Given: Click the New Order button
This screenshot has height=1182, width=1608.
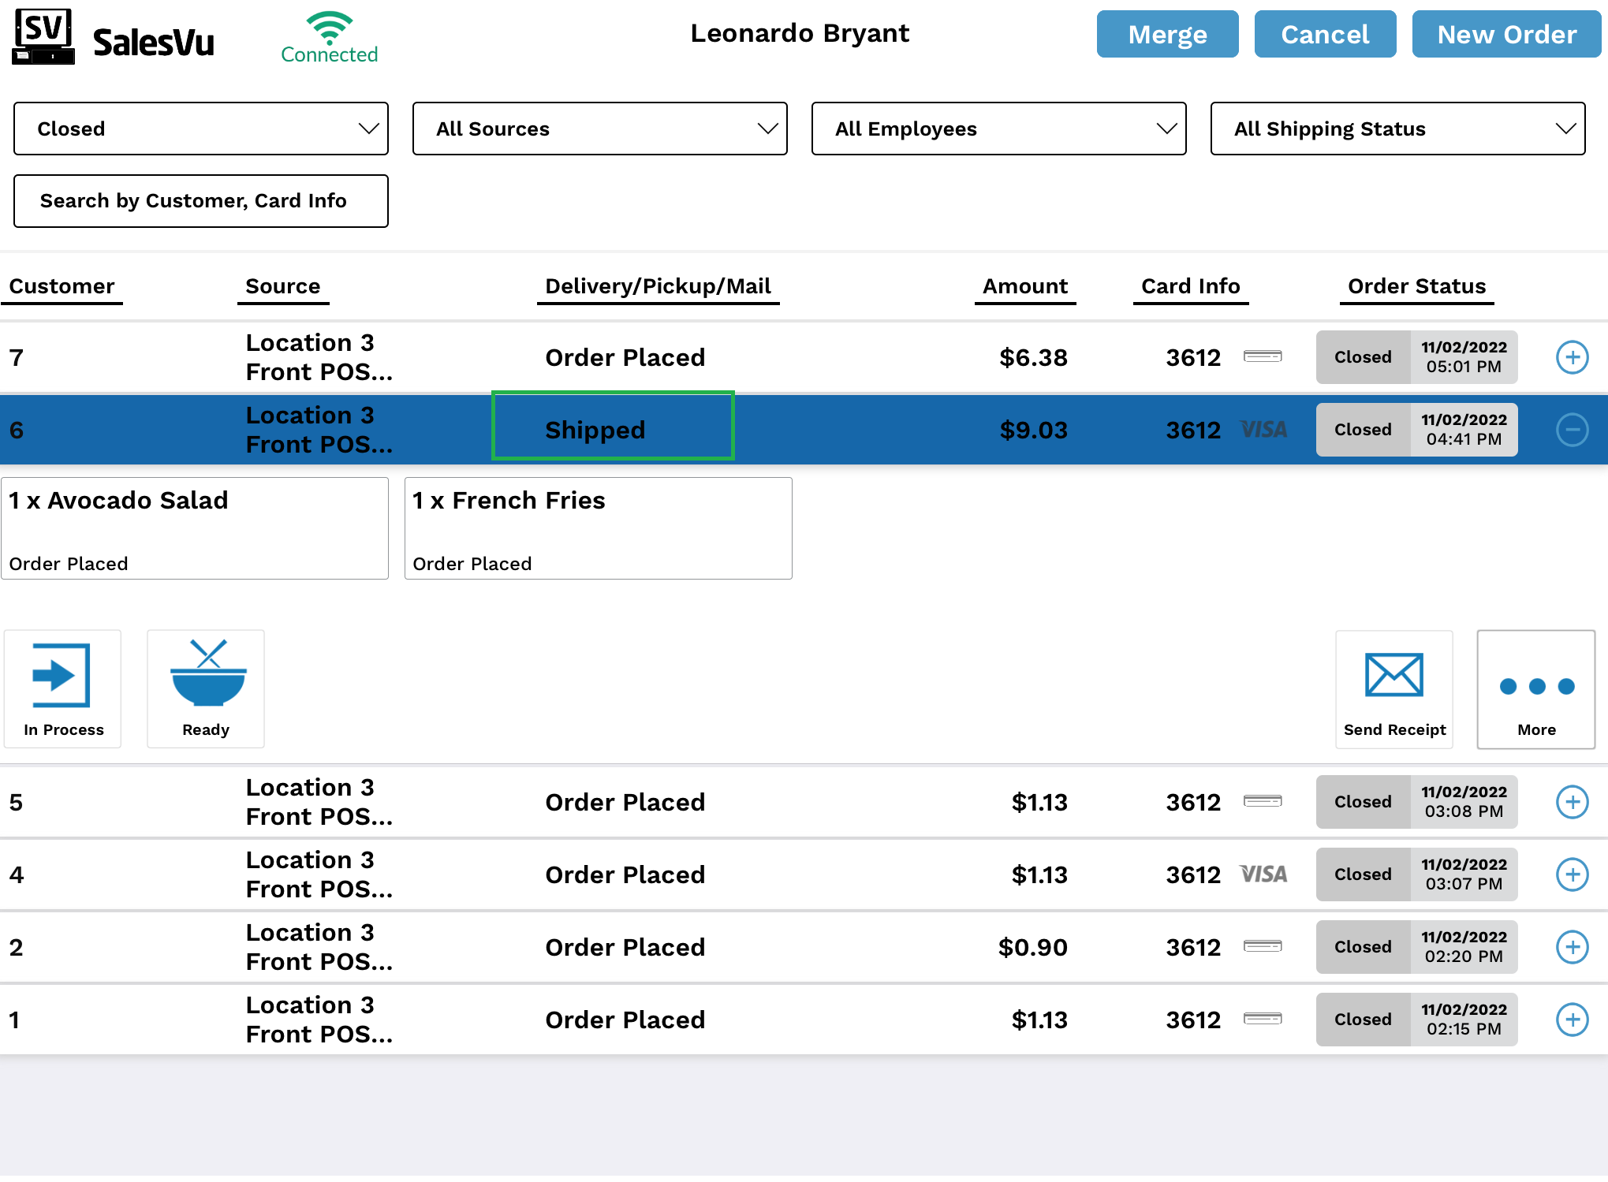Looking at the screenshot, I should (x=1505, y=34).
